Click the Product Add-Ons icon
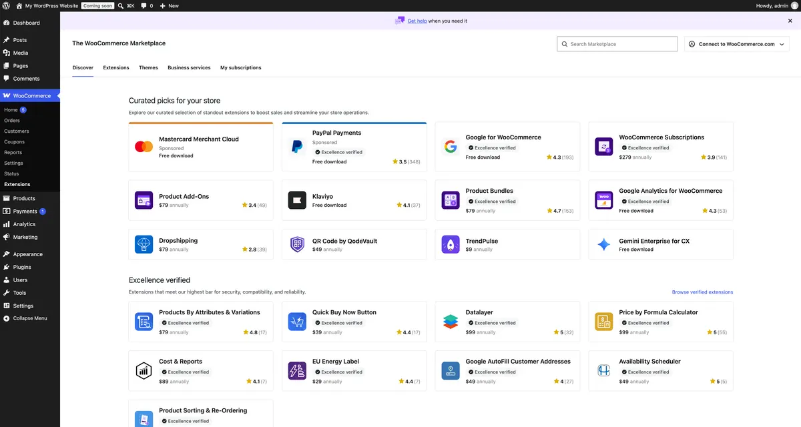The height and width of the screenshot is (427, 801). tap(144, 200)
